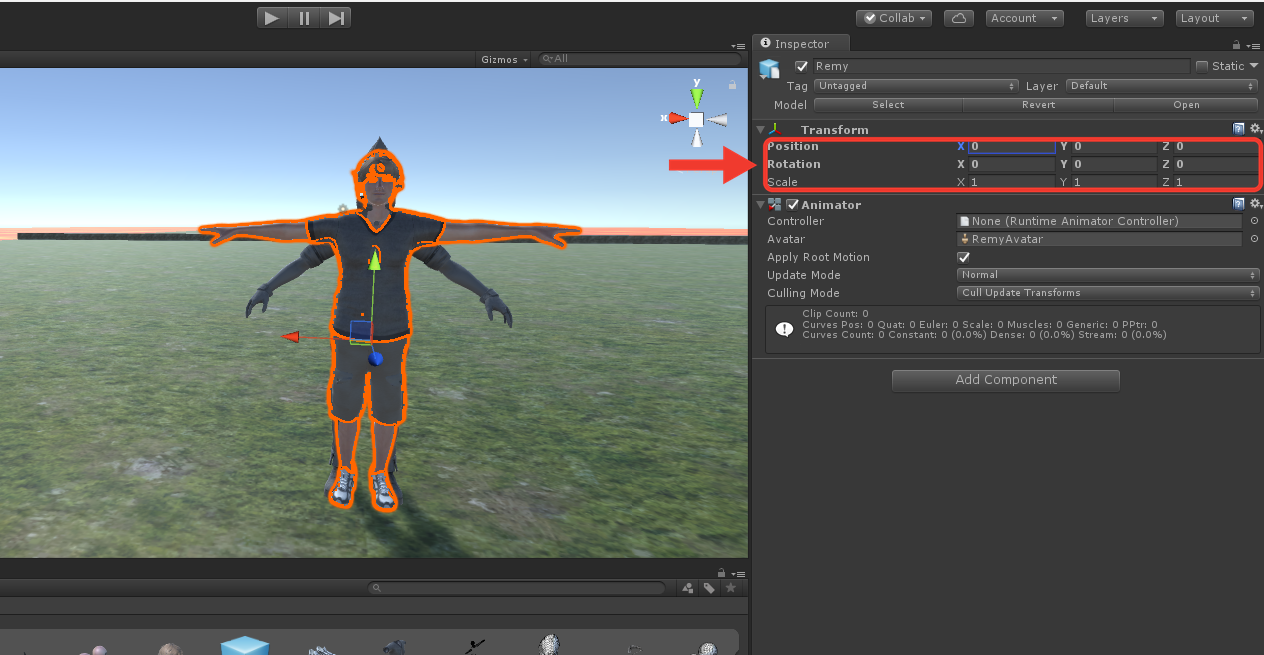Click the Model Open button
Viewport: 1264px width, 655px height.
pyautogui.click(x=1186, y=105)
